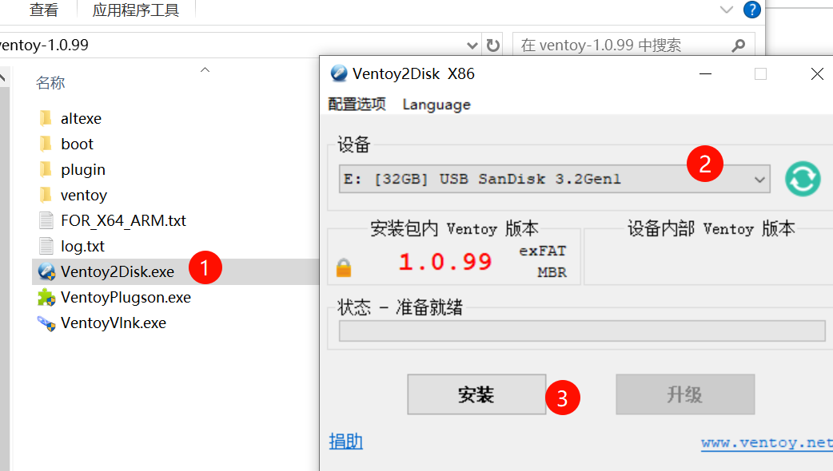Image resolution: width=833 pixels, height=471 pixels.
Task: Click the VentoyVlnk.exe link icon
Action: pyautogui.click(x=46, y=323)
